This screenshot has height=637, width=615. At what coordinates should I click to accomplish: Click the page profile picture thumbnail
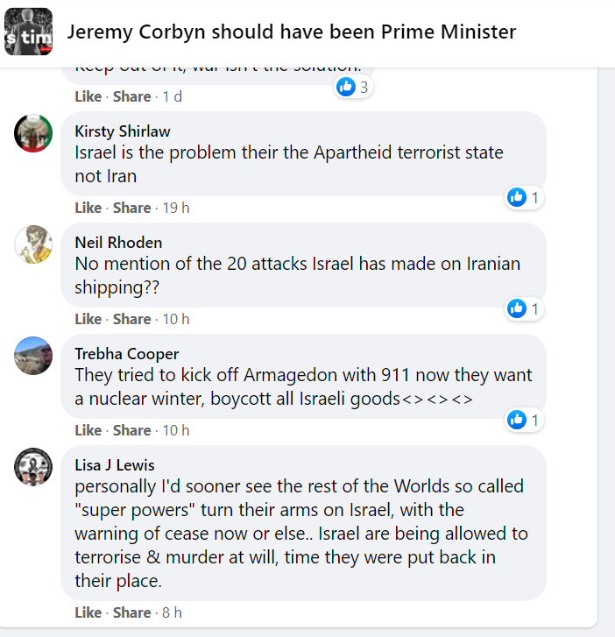[x=28, y=32]
